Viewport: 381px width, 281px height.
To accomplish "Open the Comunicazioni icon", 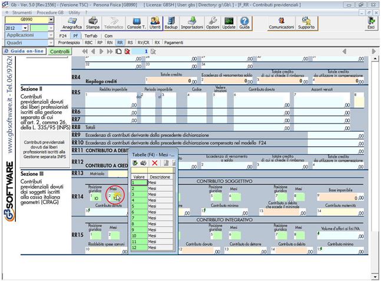I will pos(281,24).
